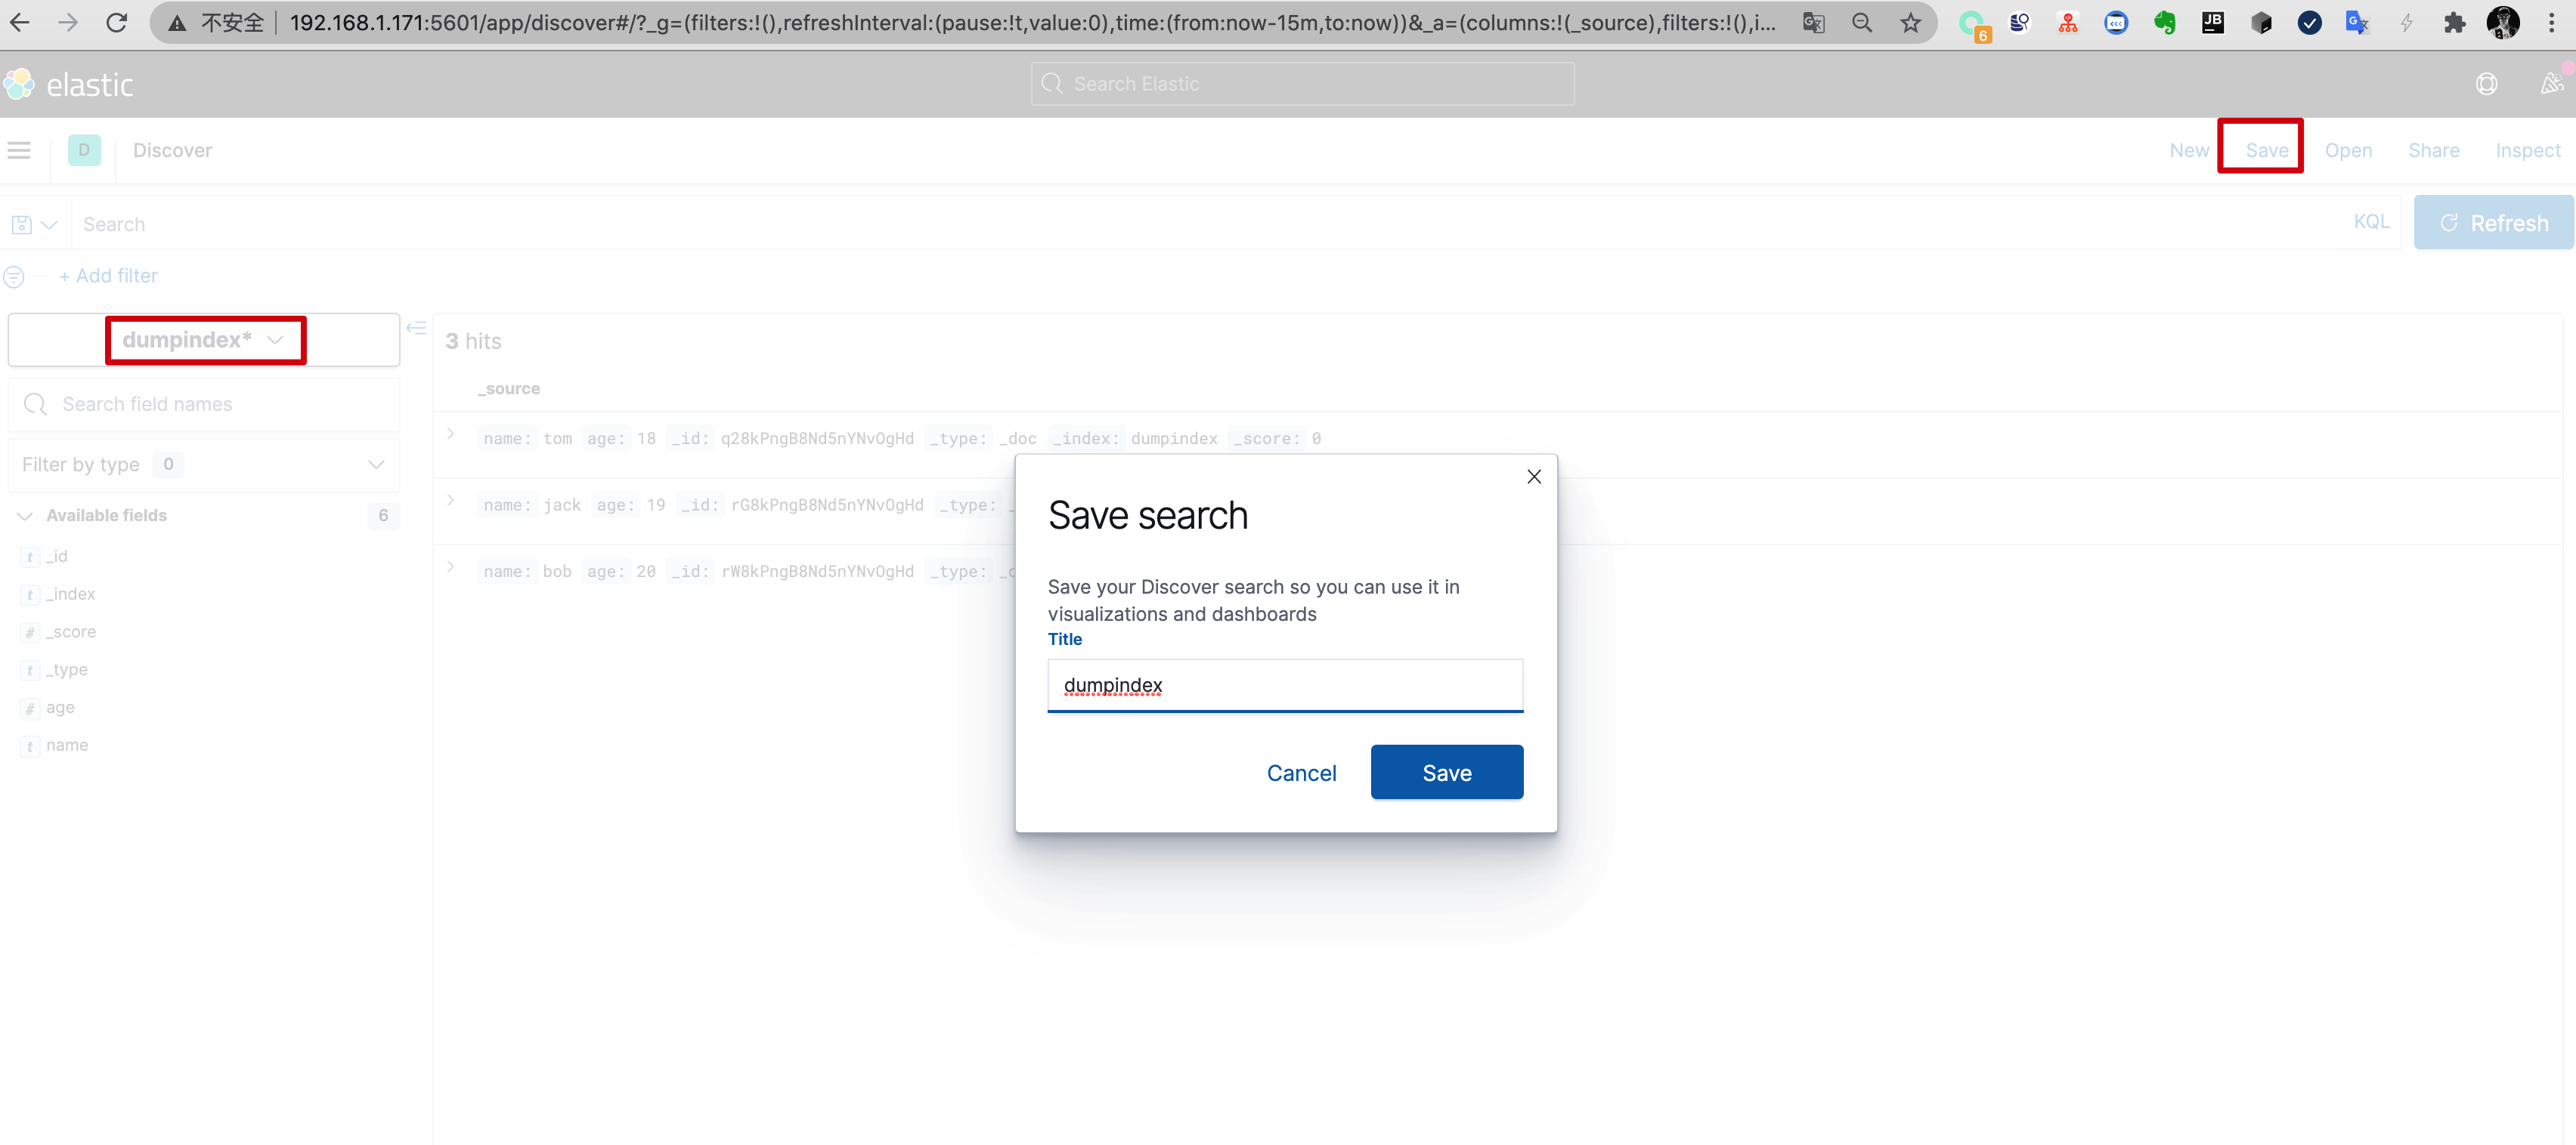Click the Save menu item in the top bar
The width and height of the screenshot is (2576, 1145).
(x=2267, y=151)
